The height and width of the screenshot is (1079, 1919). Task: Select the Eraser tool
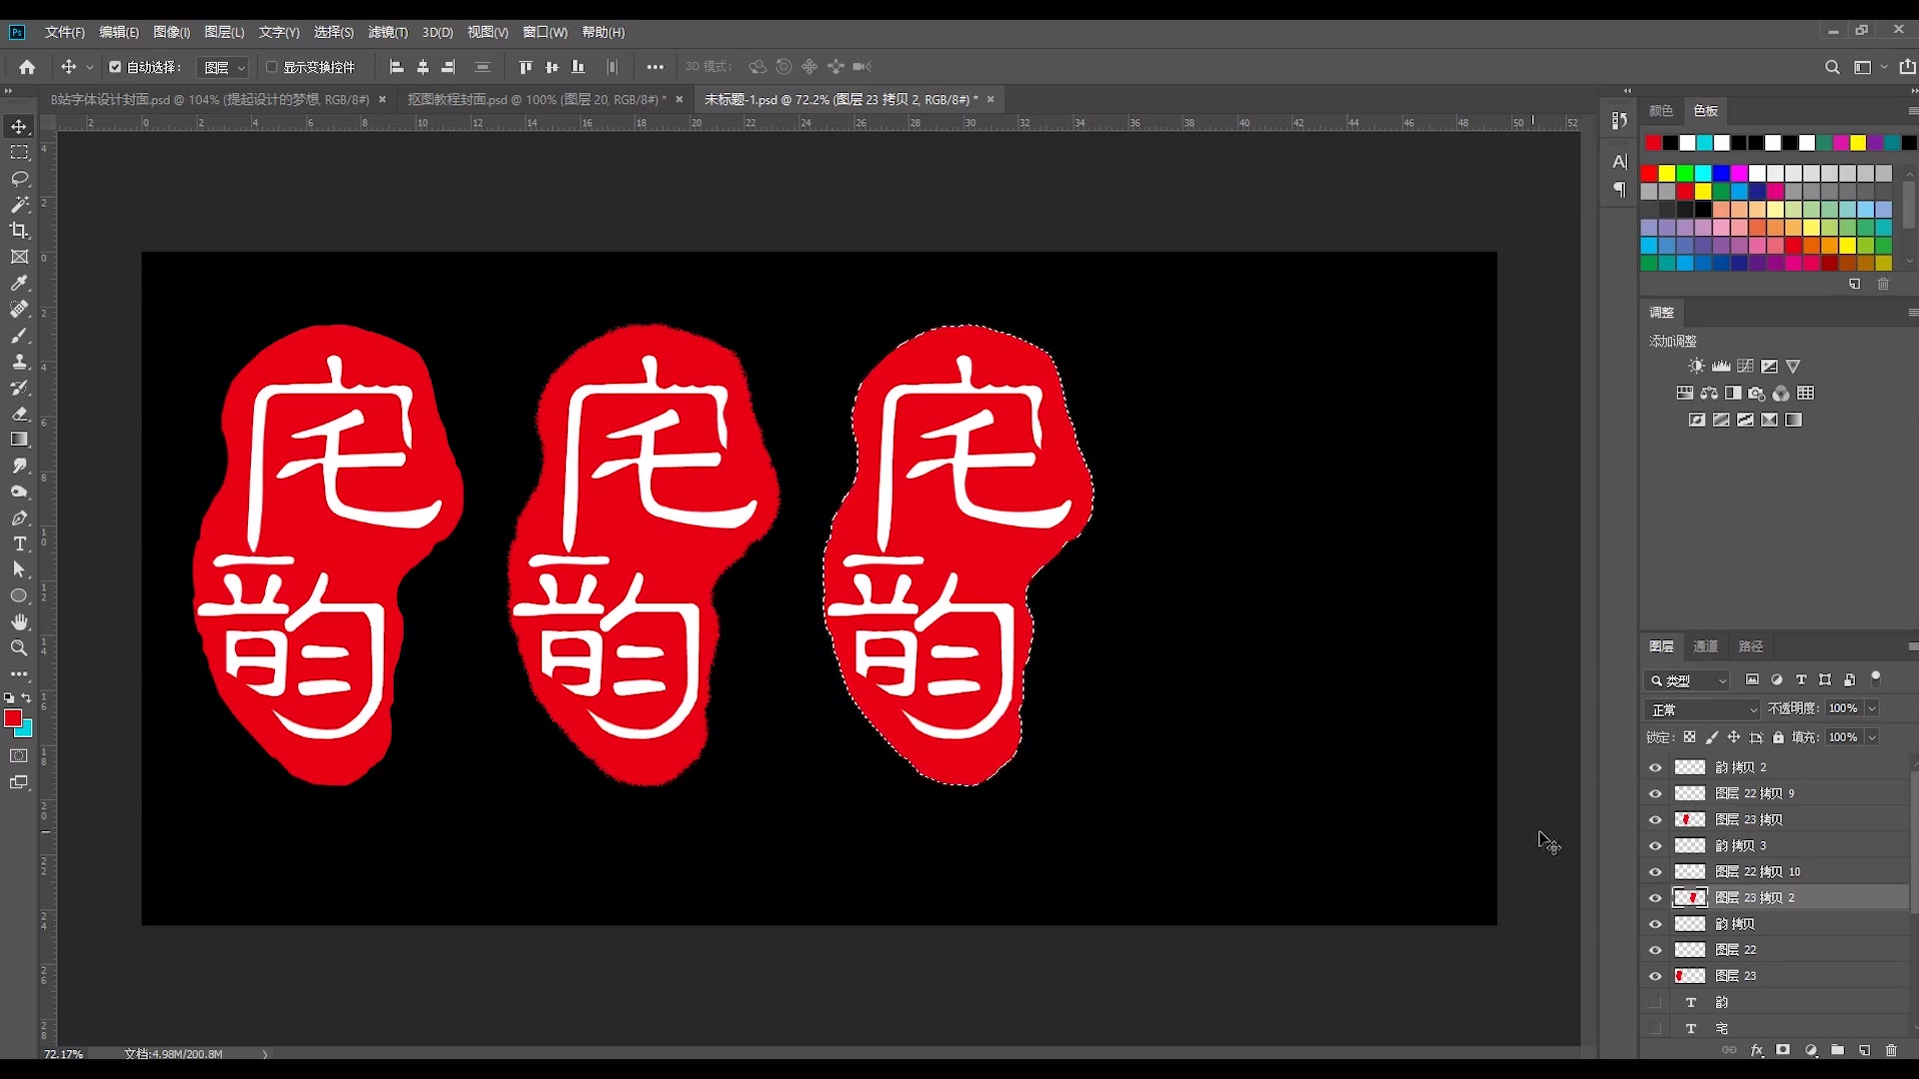point(19,414)
